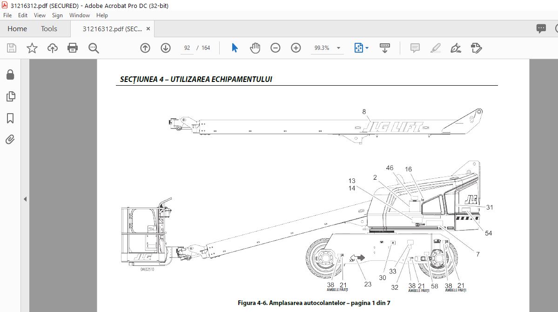Go to the next page
This screenshot has width=558, height=312.
tap(166, 47)
